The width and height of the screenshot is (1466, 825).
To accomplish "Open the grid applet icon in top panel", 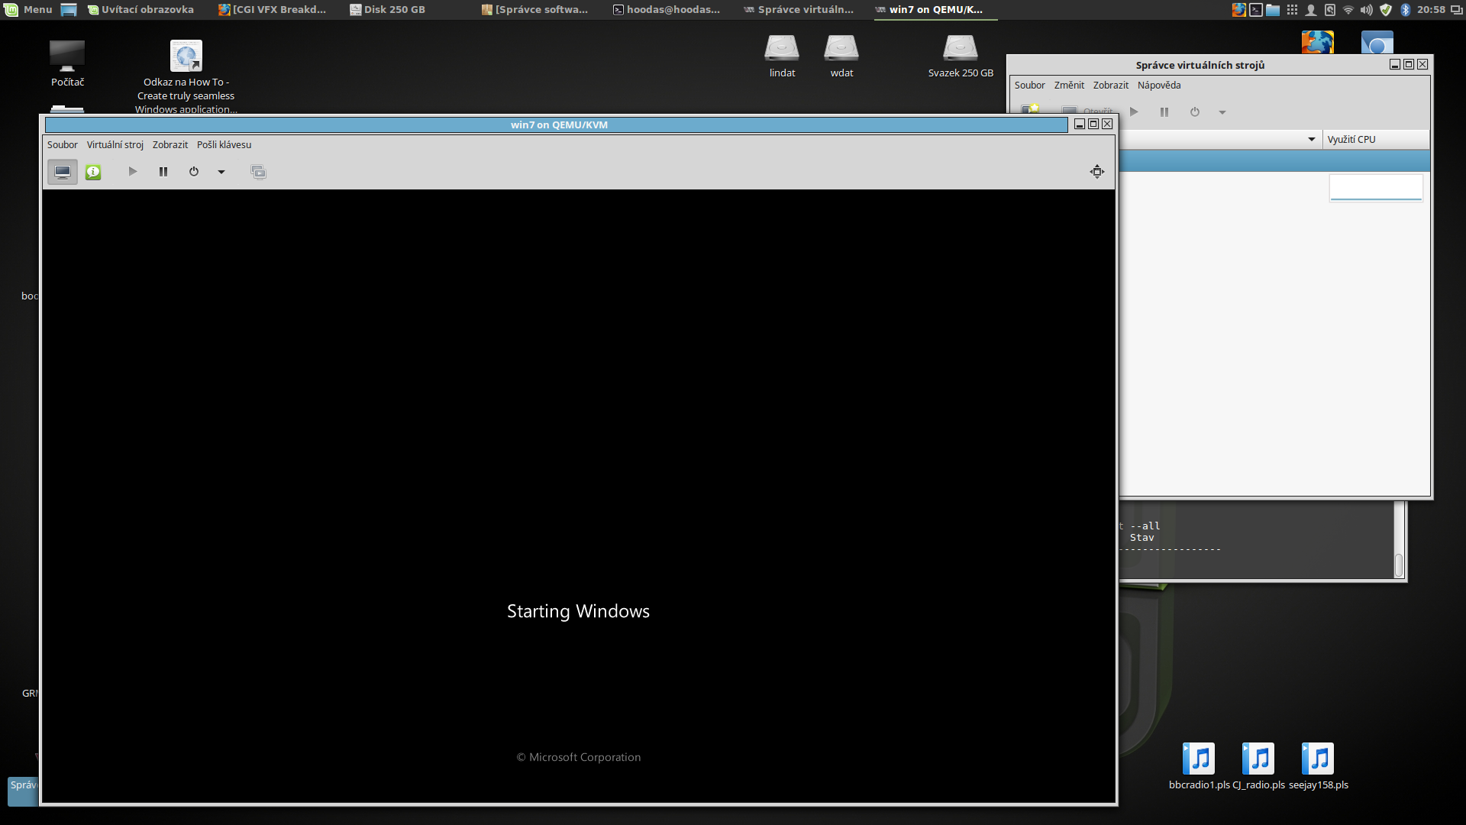I will 1292,10.
